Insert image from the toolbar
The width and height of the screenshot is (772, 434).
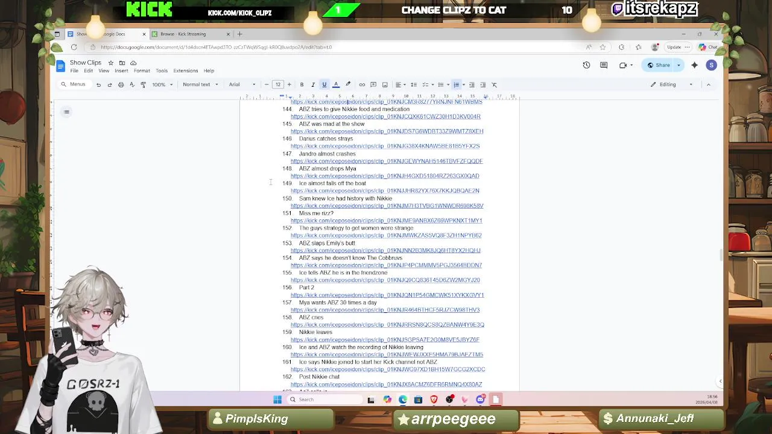(x=385, y=84)
